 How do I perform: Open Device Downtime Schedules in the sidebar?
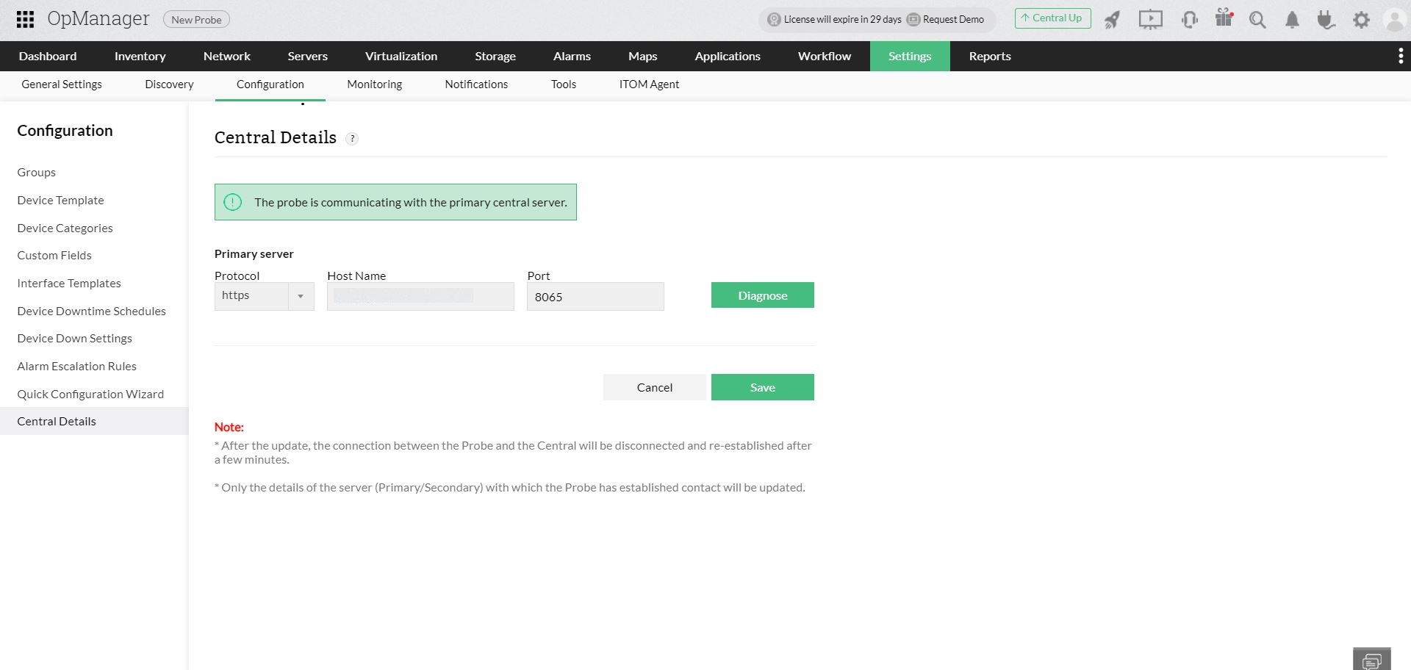[92, 311]
